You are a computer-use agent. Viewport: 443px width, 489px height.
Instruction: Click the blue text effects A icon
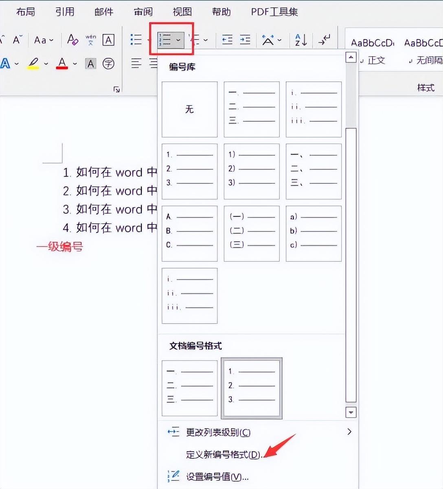[x=5, y=63]
